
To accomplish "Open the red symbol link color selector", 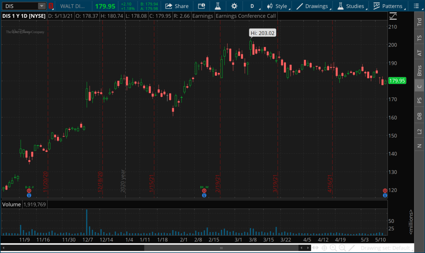I will [51, 6].
